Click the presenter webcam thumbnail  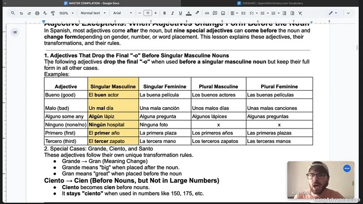coord(321,180)
